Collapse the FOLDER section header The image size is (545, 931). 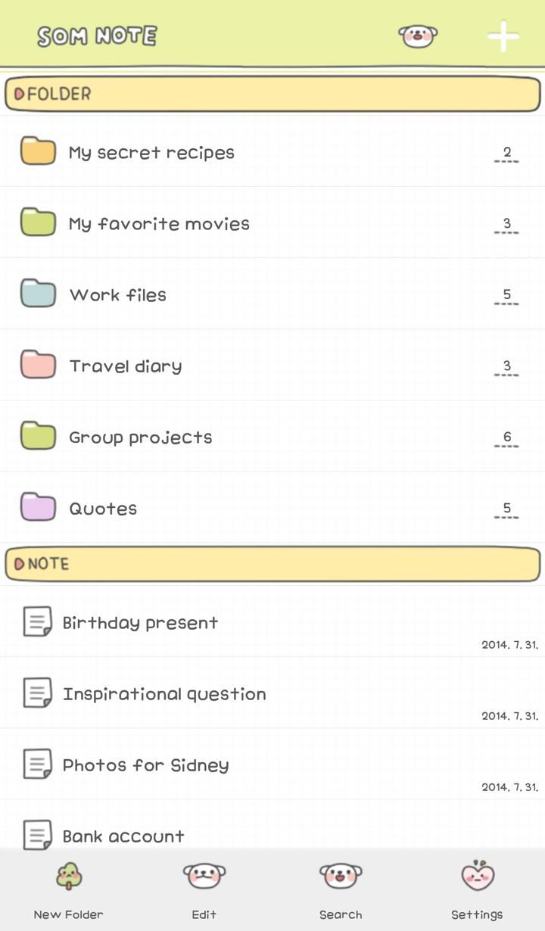pyautogui.click(x=272, y=95)
